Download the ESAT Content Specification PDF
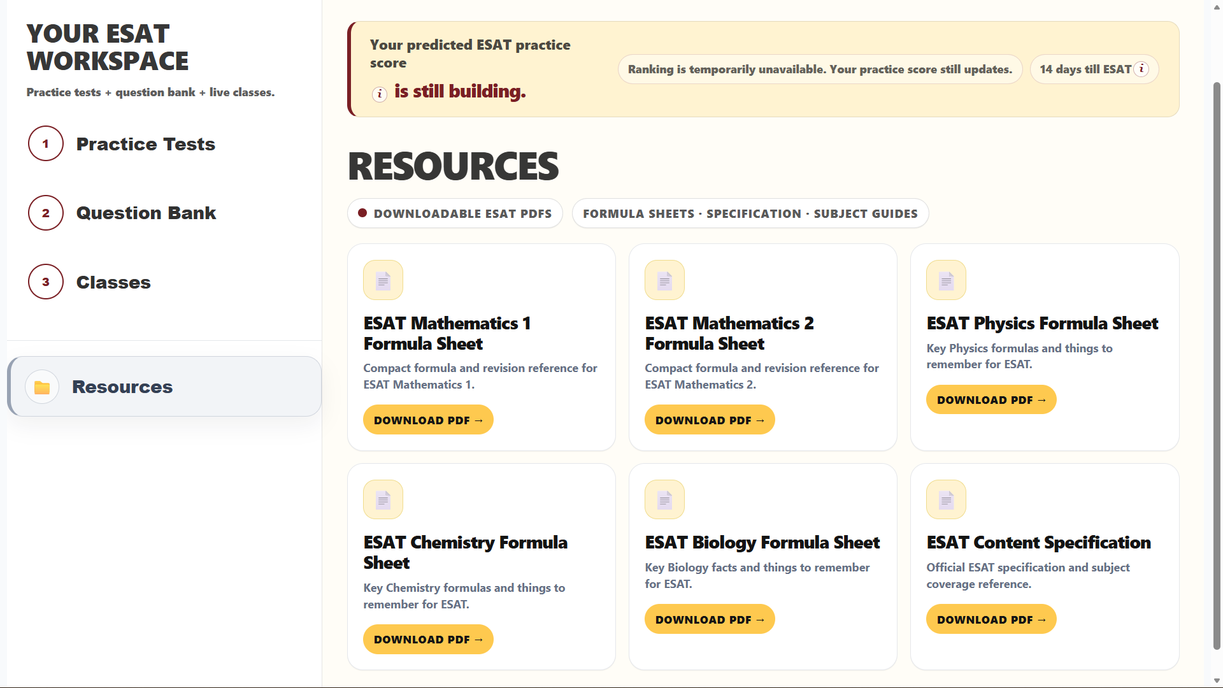This screenshot has height=688, width=1223. click(991, 619)
